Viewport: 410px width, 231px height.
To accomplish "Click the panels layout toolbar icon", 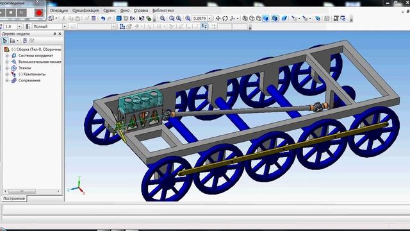I will click(336, 19).
